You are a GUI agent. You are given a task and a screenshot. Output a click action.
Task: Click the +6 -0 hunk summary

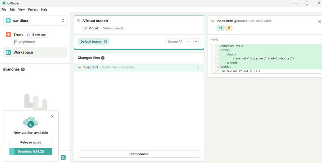tap(214, 40)
